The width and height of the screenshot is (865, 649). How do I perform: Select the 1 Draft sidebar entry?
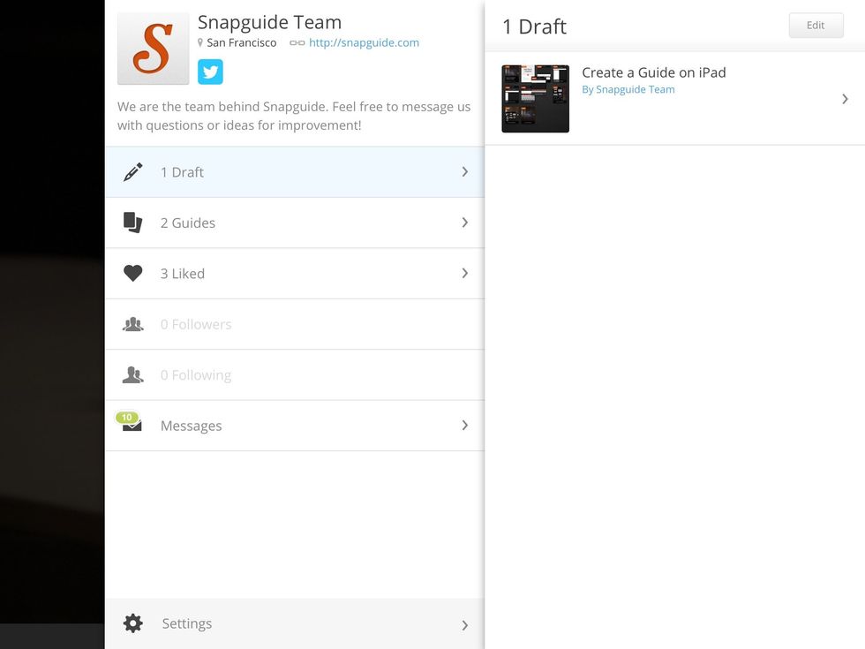click(183, 171)
